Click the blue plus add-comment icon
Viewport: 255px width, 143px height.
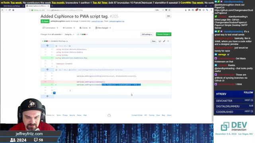pos(54,93)
